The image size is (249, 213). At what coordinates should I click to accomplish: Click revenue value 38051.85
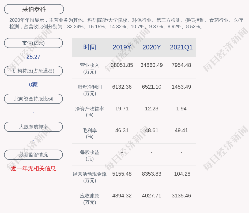122,65
